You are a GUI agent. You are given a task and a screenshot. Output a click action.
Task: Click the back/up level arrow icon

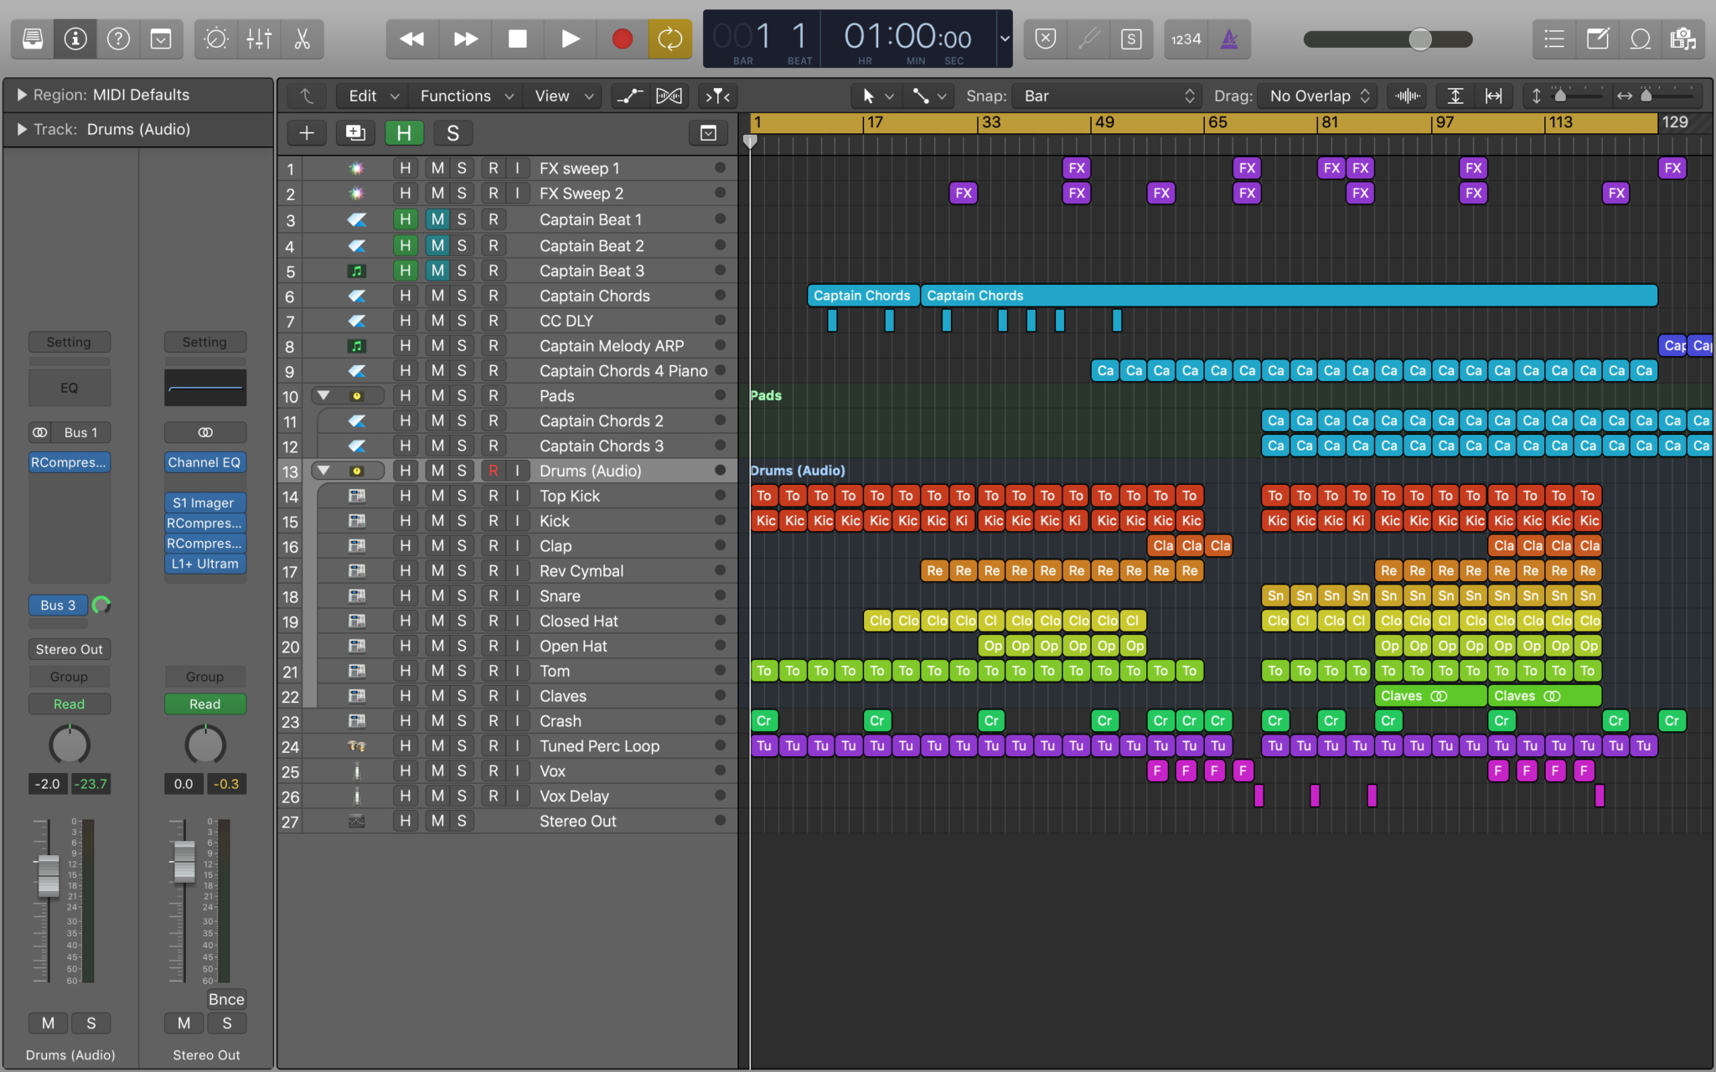coord(307,96)
